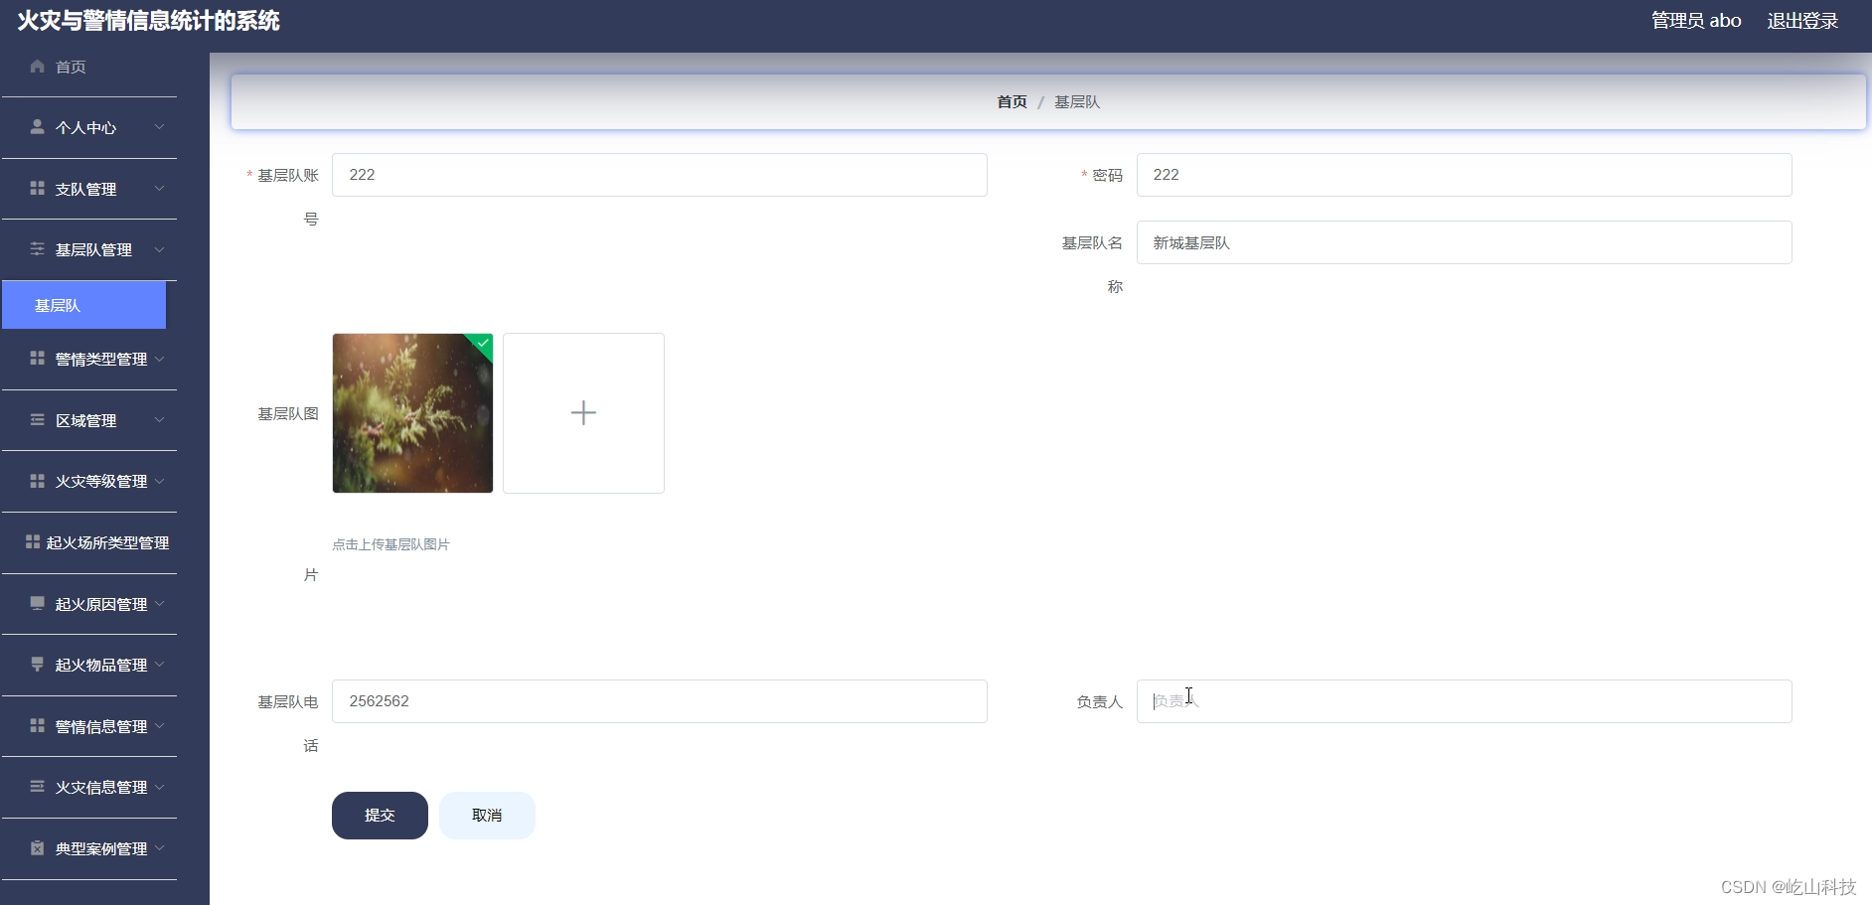Expand the 火灾等级管理 chevron
The width and height of the screenshot is (1872, 905).
click(x=159, y=481)
